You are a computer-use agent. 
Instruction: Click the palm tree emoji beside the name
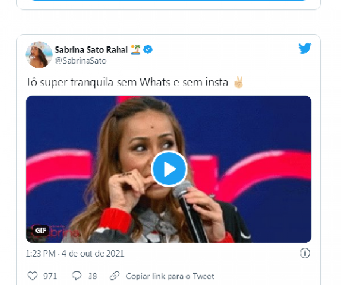[x=136, y=50]
